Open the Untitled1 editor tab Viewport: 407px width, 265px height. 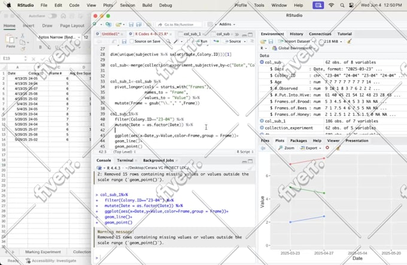(110, 34)
